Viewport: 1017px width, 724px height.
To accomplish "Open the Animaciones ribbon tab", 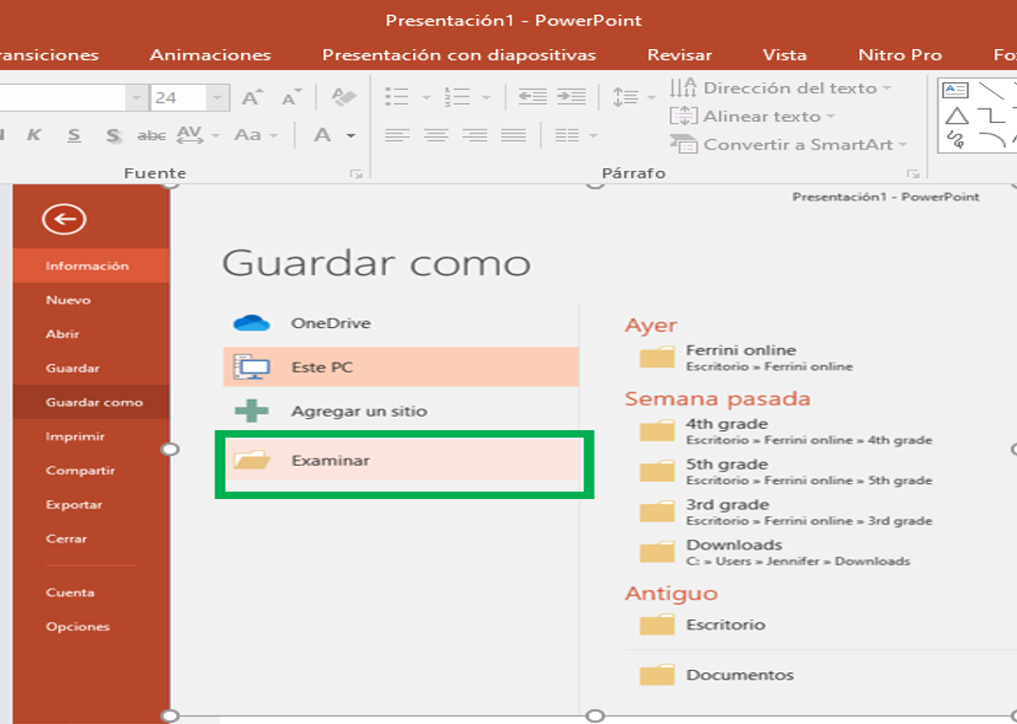I will [x=210, y=55].
